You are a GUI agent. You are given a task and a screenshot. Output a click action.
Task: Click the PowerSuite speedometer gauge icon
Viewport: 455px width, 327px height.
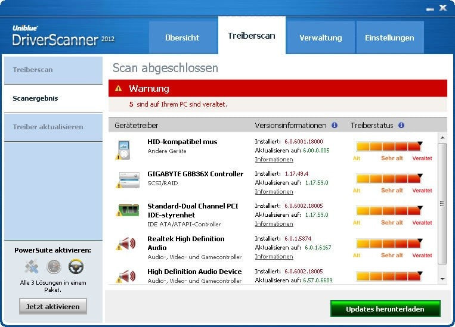pyautogui.click(x=54, y=266)
